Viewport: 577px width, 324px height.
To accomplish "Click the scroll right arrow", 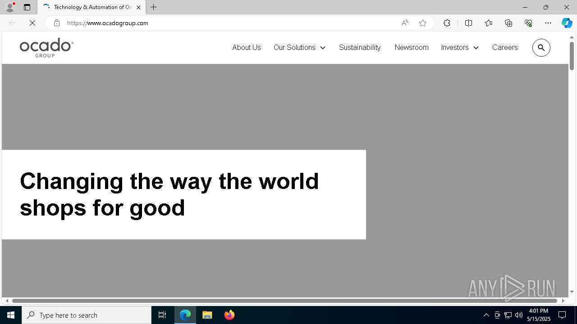I will tap(563, 301).
